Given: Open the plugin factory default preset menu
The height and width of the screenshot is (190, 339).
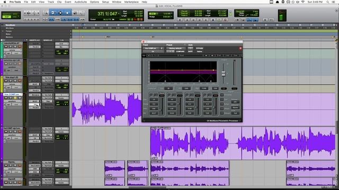Looking at the screenshot, I should coord(175,48).
